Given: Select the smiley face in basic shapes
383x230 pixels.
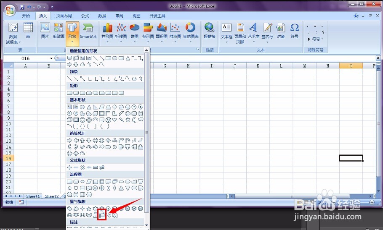Looking at the screenshot, I should [x=108, y=120].
